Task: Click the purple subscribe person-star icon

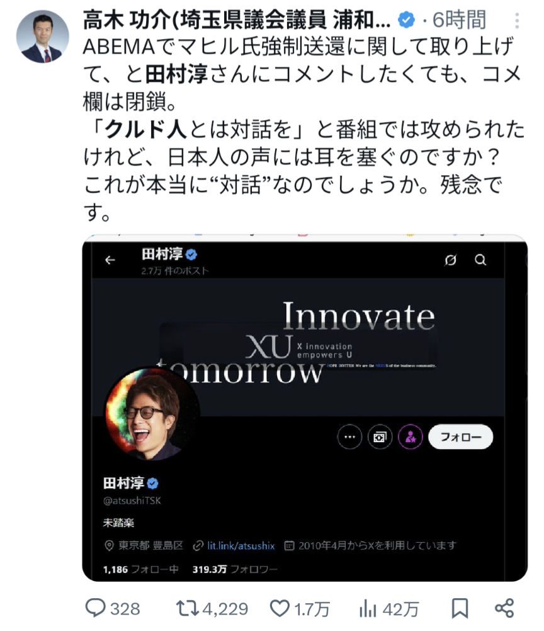Action: click(x=411, y=436)
